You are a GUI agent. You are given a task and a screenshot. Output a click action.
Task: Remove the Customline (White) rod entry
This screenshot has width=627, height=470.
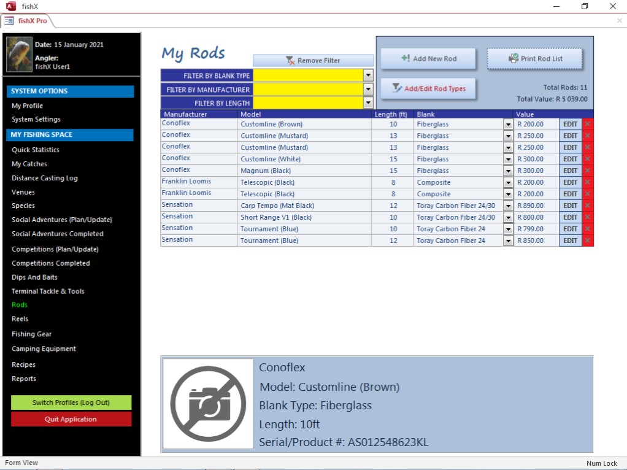pos(588,159)
